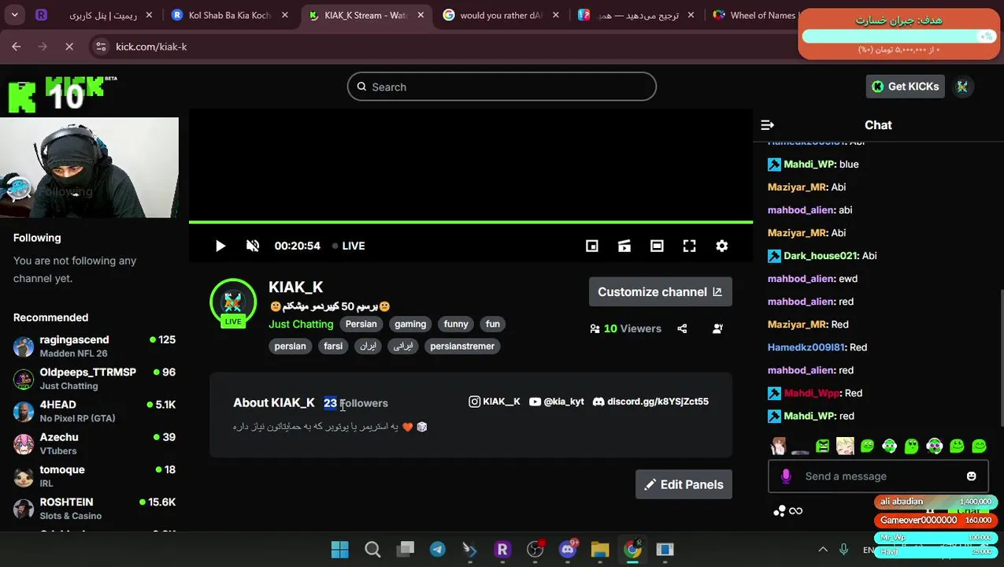Open player settings gear icon
Image resolution: width=1004 pixels, height=567 pixels.
point(721,246)
